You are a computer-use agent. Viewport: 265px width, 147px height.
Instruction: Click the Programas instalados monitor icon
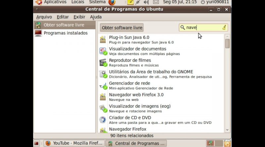pos(38,33)
